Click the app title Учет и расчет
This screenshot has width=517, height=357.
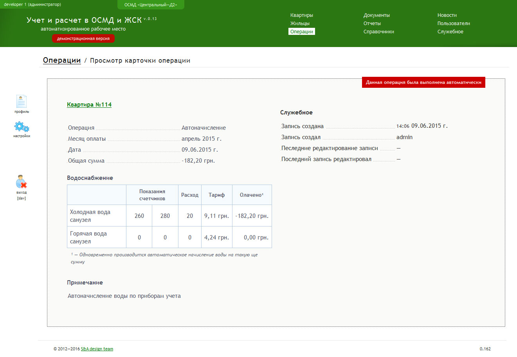click(x=84, y=20)
